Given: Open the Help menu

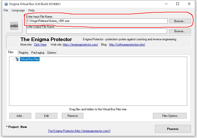Looking at the screenshot, I should point(31,10).
